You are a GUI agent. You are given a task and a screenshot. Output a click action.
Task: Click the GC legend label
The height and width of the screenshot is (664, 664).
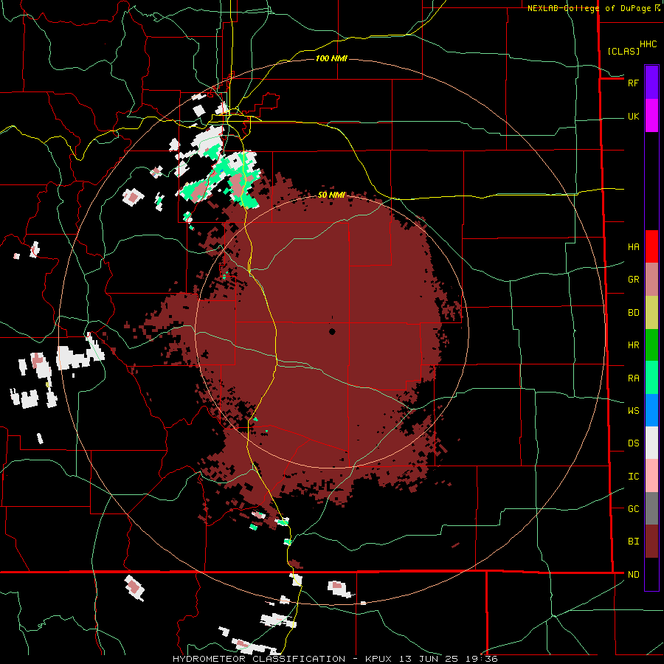[634, 509]
